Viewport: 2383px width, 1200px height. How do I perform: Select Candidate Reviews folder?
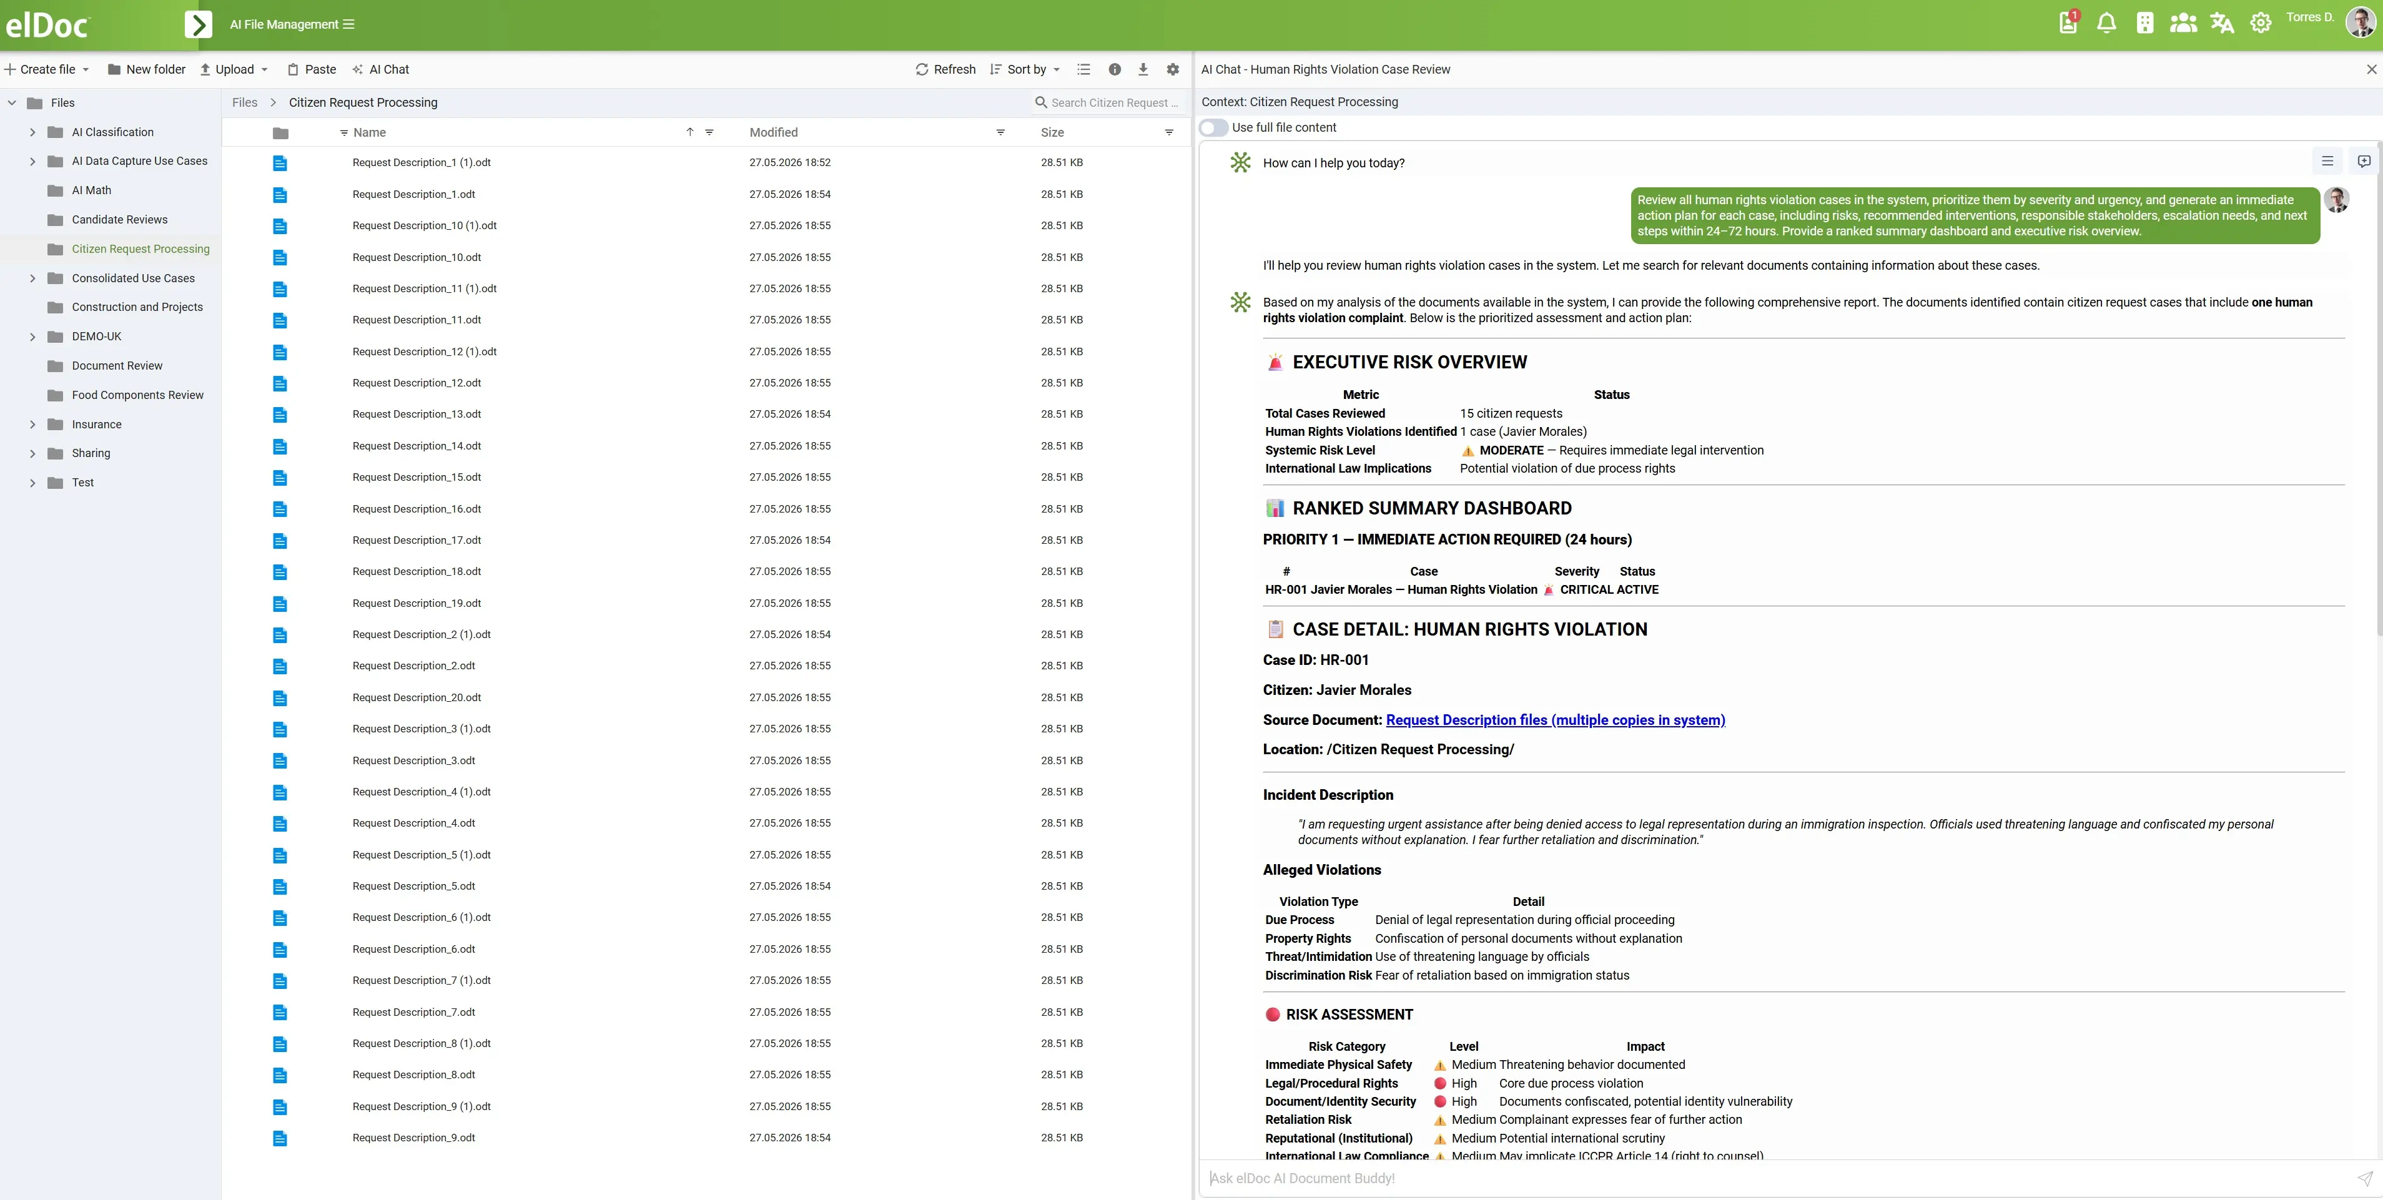point(119,219)
